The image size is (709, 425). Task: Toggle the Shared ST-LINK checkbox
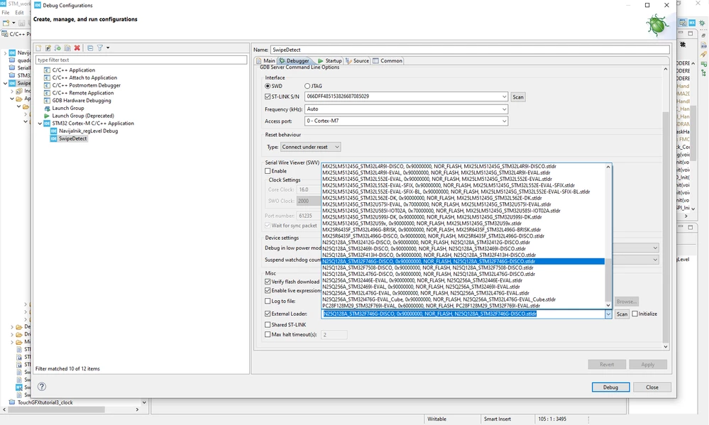click(x=268, y=325)
